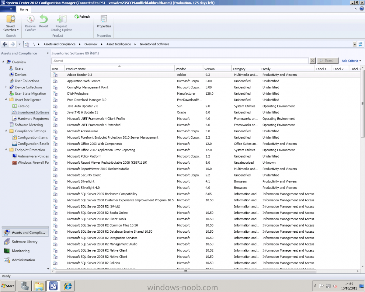Select the Microsoft Silverlight 4.0 row

coord(206,188)
